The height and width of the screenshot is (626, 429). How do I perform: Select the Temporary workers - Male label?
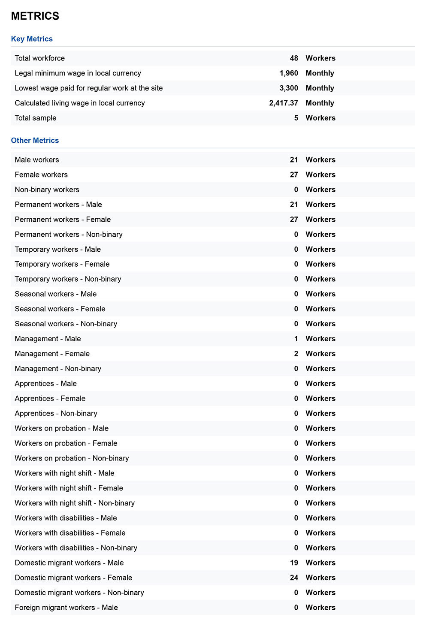click(x=57, y=250)
